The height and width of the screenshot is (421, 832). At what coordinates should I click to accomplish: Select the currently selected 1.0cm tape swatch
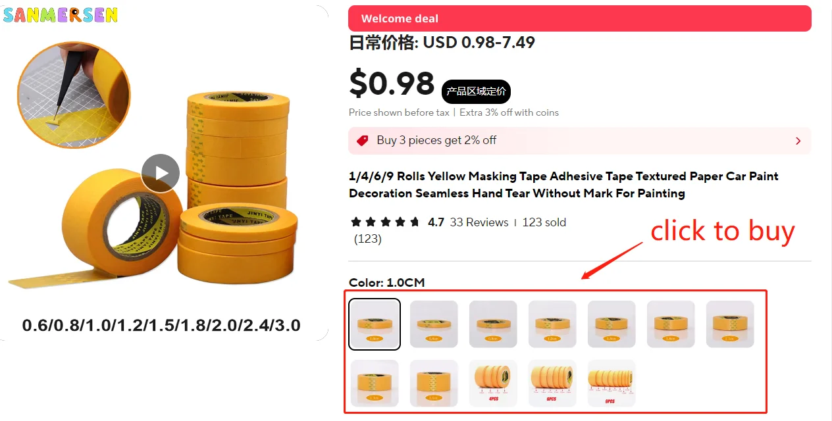pyautogui.click(x=375, y=324)
